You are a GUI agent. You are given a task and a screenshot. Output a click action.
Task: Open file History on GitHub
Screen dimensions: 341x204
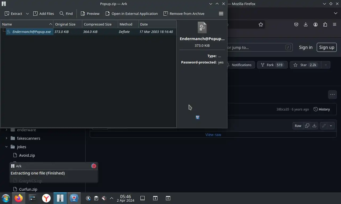322,109
